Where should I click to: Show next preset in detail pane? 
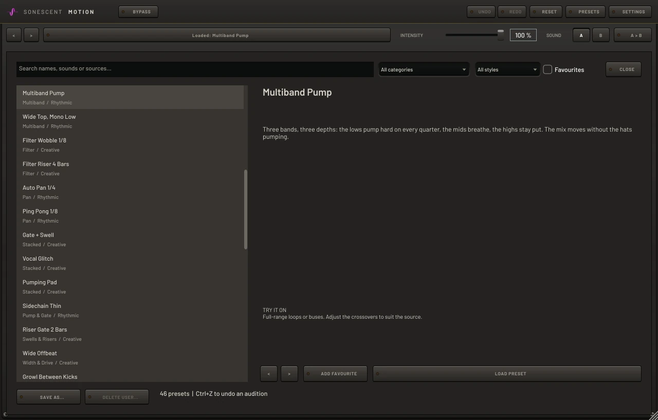click(x=289, y=374)
